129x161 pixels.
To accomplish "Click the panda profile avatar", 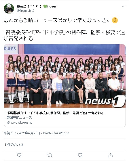I will (x=9, y=9).
